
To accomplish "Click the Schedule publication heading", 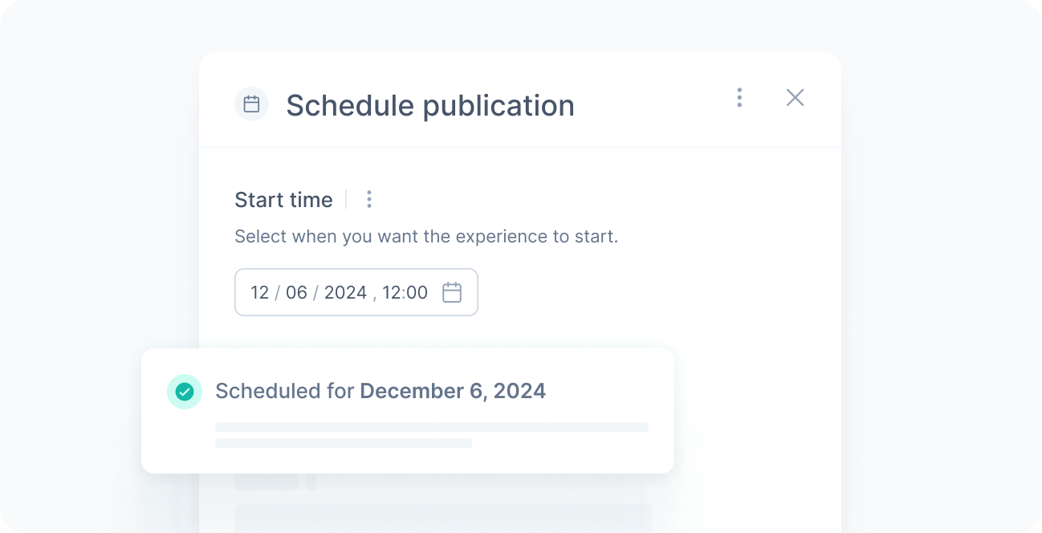I will pyautogui.click(x=430, y=105).
